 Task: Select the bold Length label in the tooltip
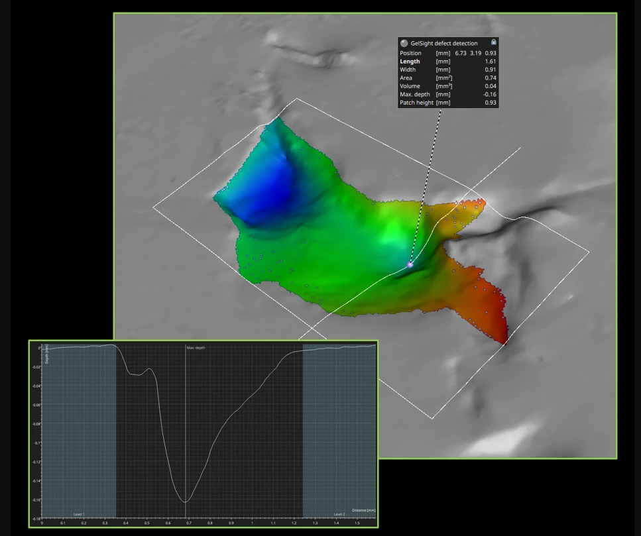[x=410, y=61]
